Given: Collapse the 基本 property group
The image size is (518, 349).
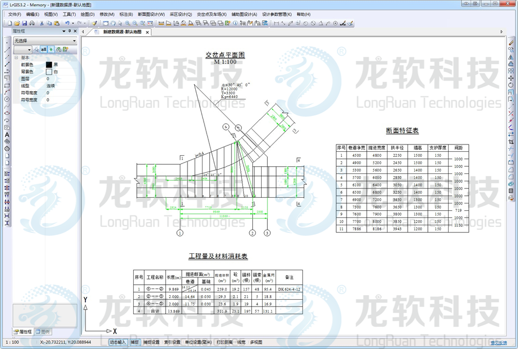Looking at the screenshot, I should point(16,57).
